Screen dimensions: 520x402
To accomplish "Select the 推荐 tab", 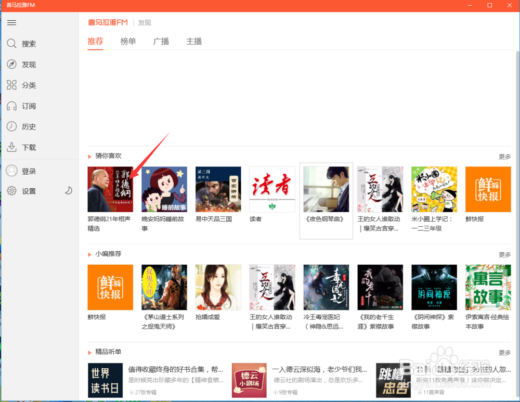I will [96, 42].
